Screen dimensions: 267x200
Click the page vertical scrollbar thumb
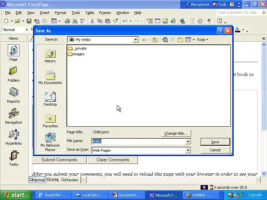coord(264,89)
